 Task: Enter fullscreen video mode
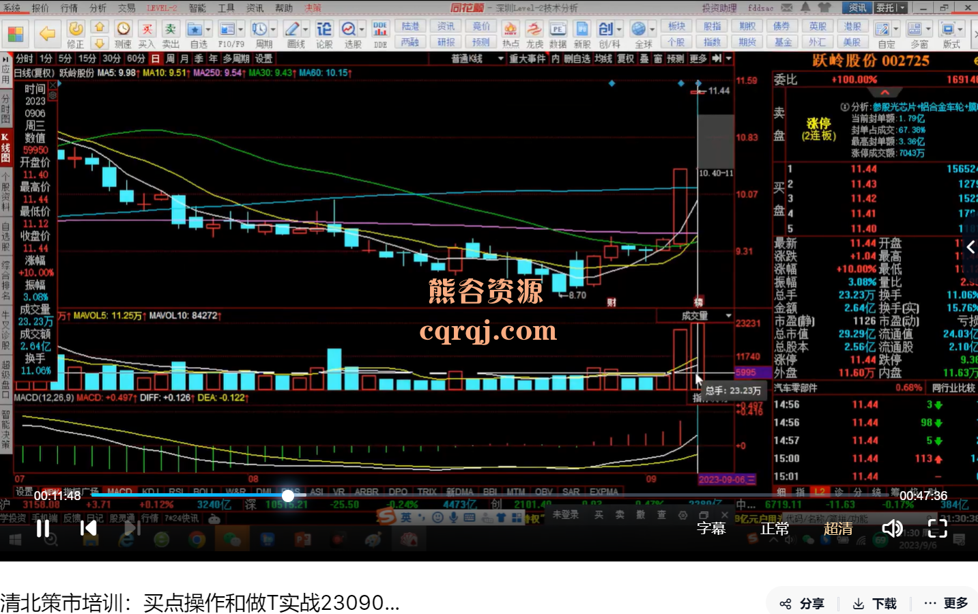(x=938, y=528)
